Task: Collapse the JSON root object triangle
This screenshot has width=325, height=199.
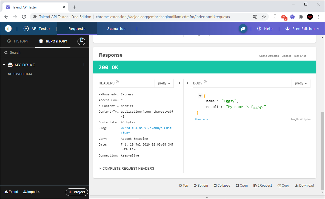Action: [x=200, y=96]
